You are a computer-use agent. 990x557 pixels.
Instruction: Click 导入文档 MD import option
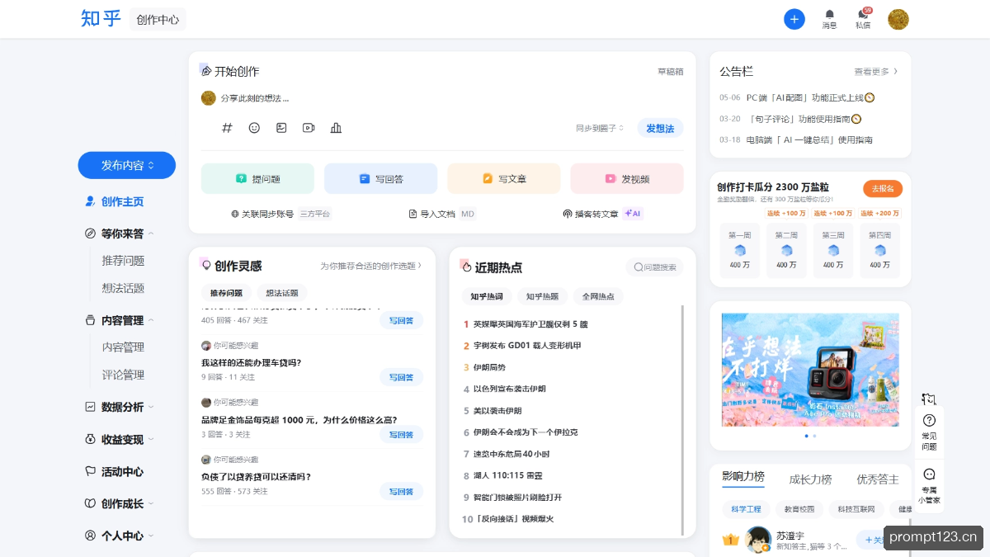click(x=442, y=214)
